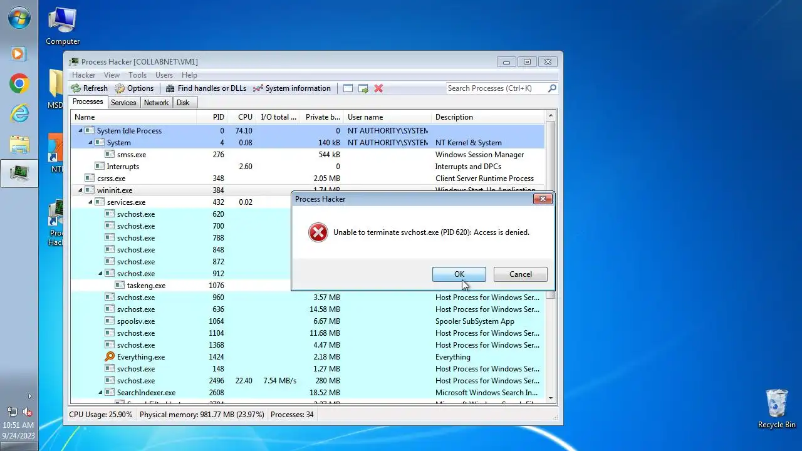Launch Google Chrome from the taskbar

click(x=19, y=83)
